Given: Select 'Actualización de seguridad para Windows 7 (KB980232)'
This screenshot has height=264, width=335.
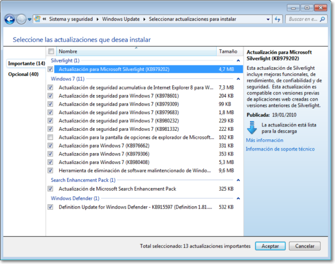Looking at the screenshot, I should pos(149,121).
